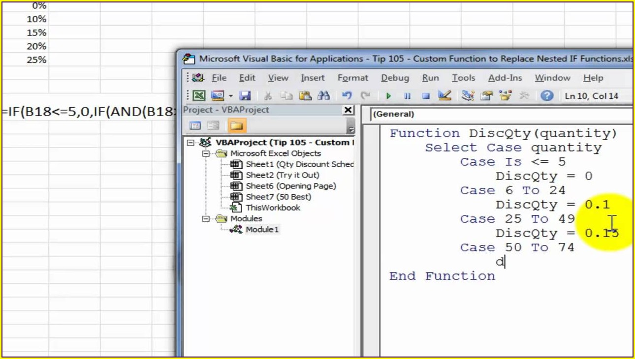The image size is (635, 359).
Task: Click View Object in the Project panel
Action: click(213, 126)
